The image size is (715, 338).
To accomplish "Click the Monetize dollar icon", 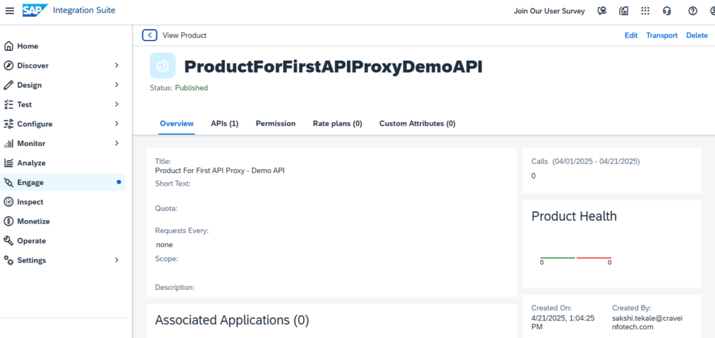I will coord(8,221).
